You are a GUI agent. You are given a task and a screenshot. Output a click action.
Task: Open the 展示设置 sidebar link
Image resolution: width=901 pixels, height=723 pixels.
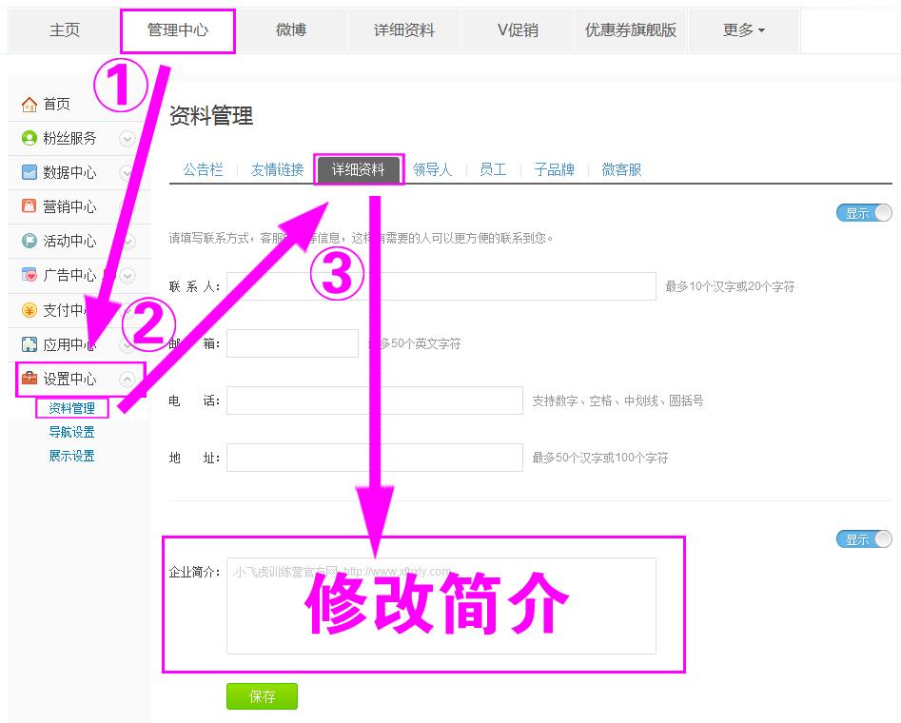point(71,457)
